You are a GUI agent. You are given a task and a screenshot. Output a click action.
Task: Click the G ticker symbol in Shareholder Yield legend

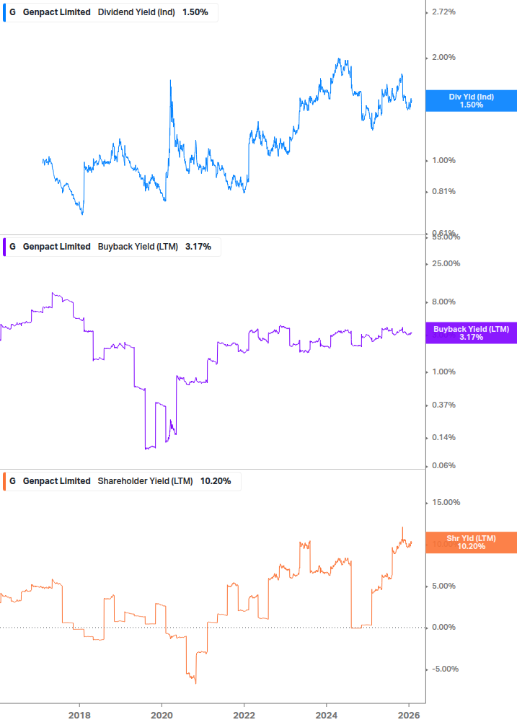(12, 481)
